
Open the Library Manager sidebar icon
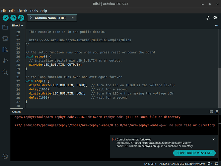coord(5,50)
